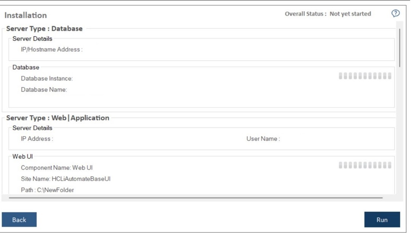Click the help question mark icon
The image size is (412, 233).
[395, 14]
